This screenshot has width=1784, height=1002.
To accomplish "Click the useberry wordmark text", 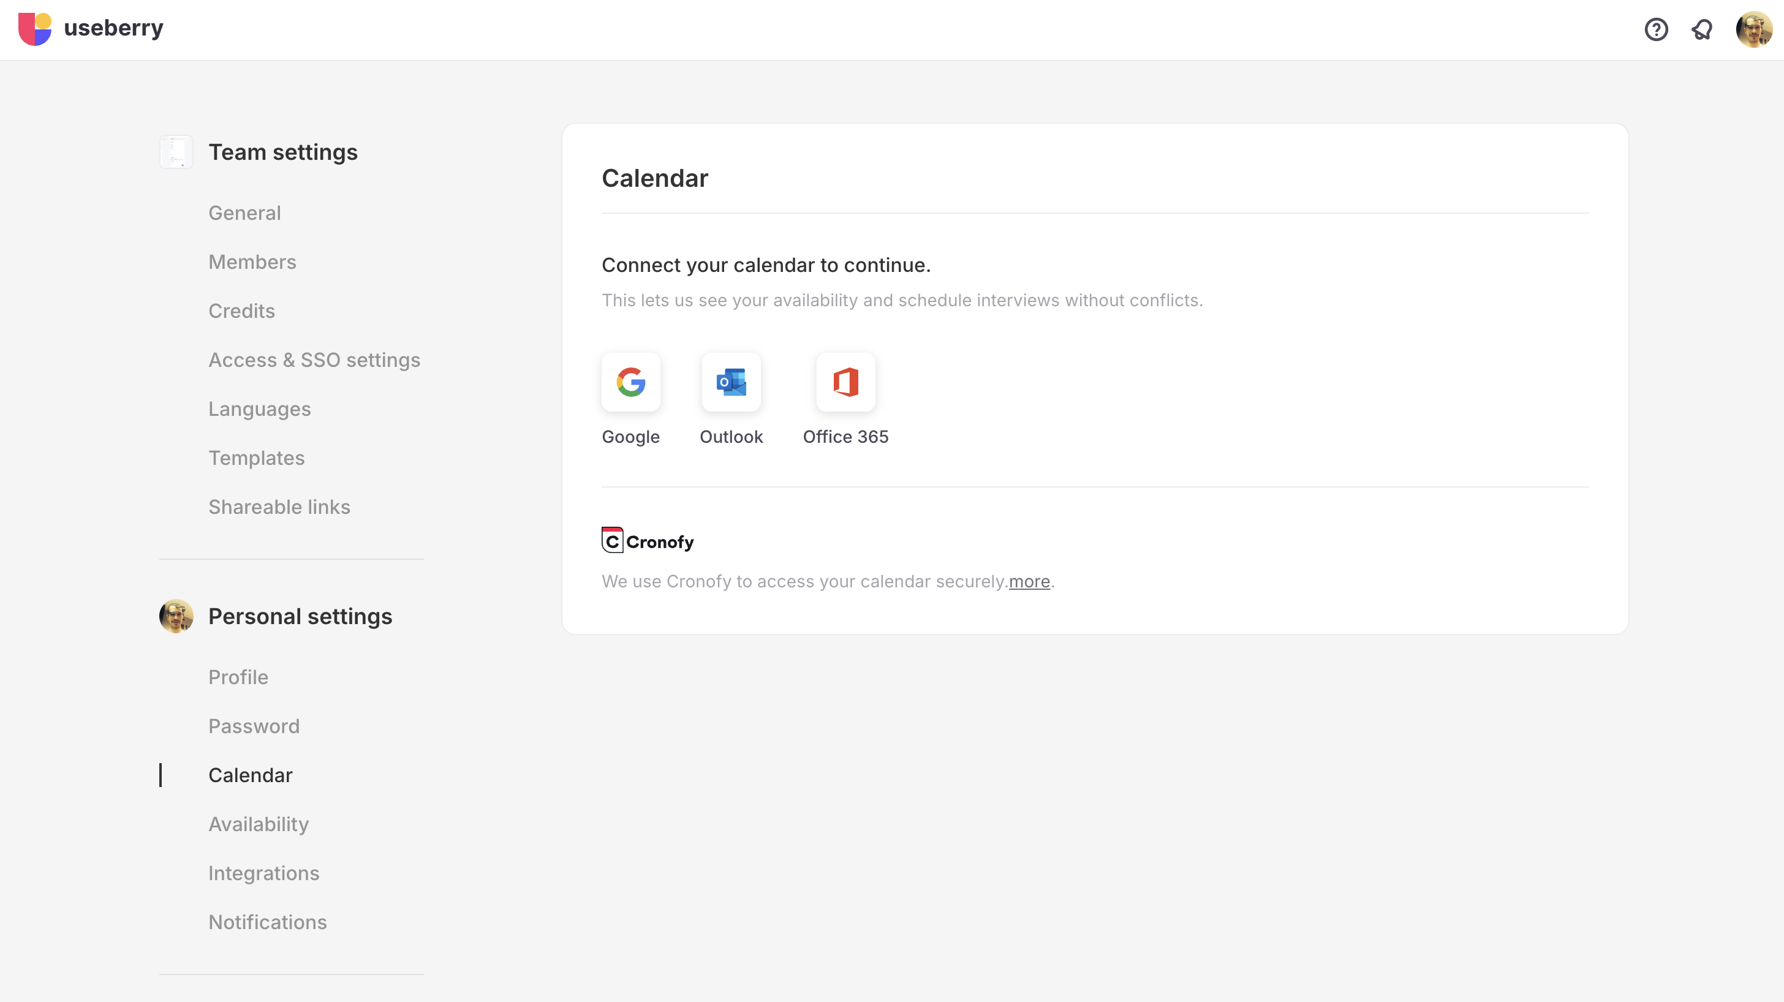I will pyautogui.click(x=113, y=28).
